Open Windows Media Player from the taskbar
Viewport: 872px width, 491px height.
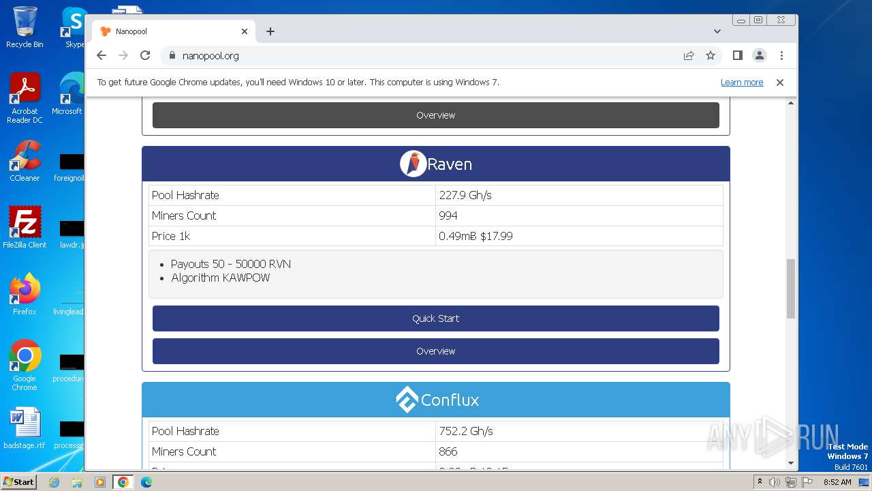coord(99,482)
